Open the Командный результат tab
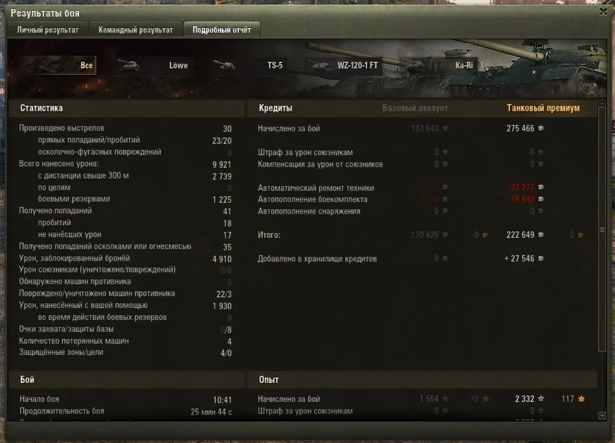Screen dimensions: 615x443 pyautogui.click(x=135, y=30)
